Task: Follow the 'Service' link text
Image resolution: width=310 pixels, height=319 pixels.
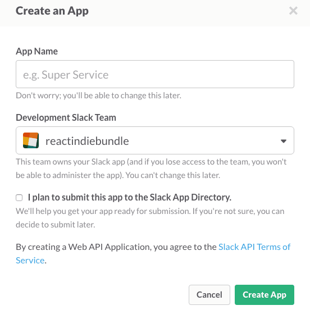Action: 30,260
